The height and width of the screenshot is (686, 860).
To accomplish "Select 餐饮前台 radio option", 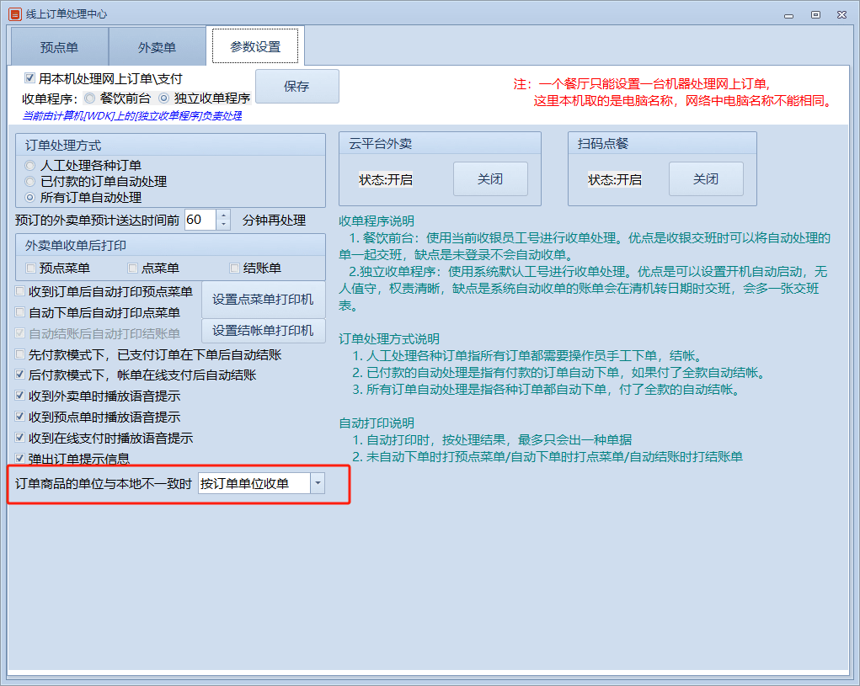I will point(90,98).
